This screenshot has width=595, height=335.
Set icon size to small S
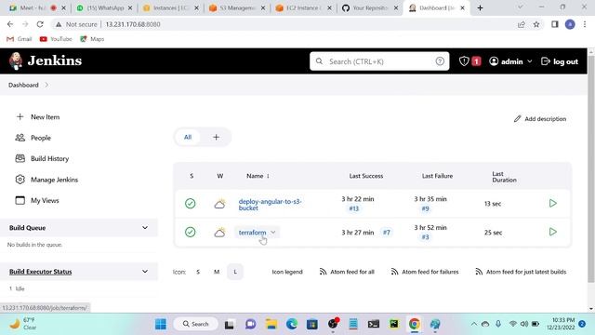click(198, 272)
